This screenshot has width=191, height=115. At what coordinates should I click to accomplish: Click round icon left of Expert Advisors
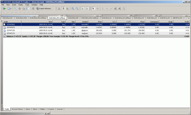coord(33,9)
